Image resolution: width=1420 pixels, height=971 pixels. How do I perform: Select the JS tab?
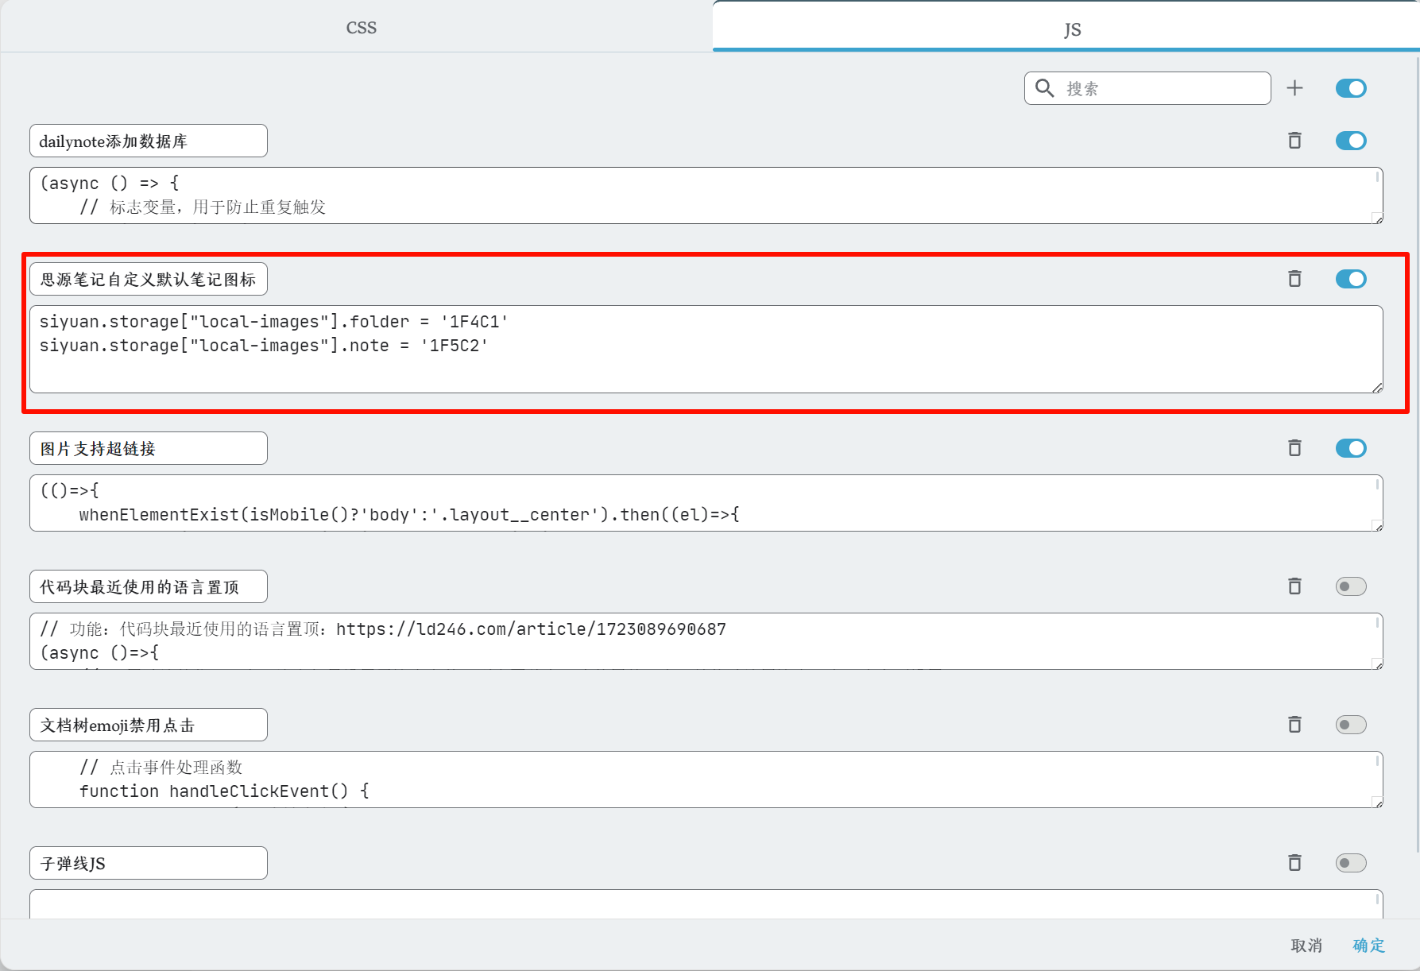tap(1072, 29)
